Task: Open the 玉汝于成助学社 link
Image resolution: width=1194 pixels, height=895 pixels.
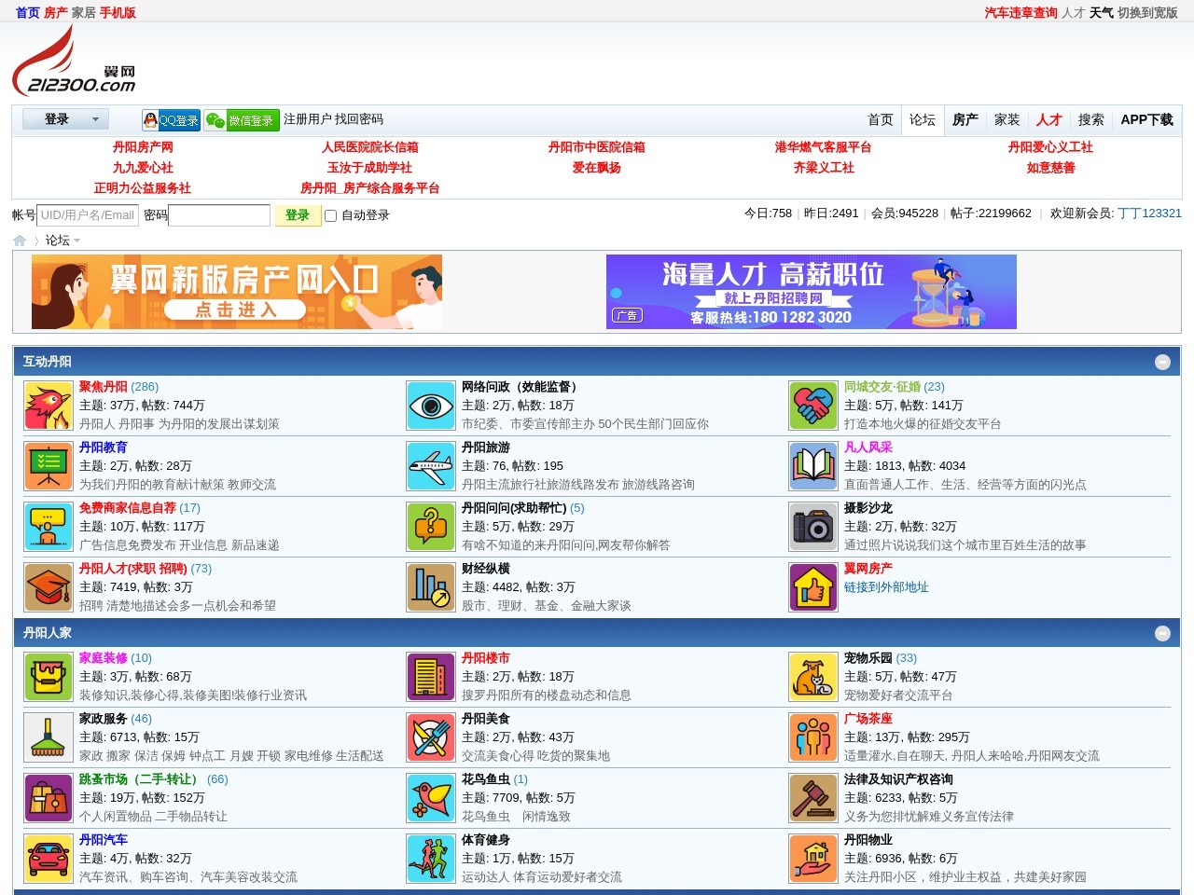Action: point(370,168)
